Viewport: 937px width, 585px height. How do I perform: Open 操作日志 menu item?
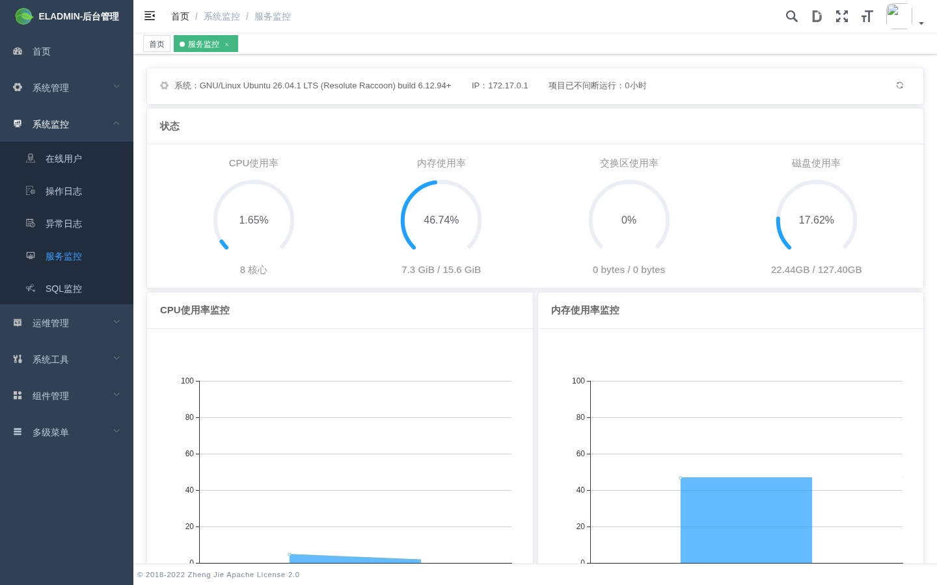(x=66, y=191)
